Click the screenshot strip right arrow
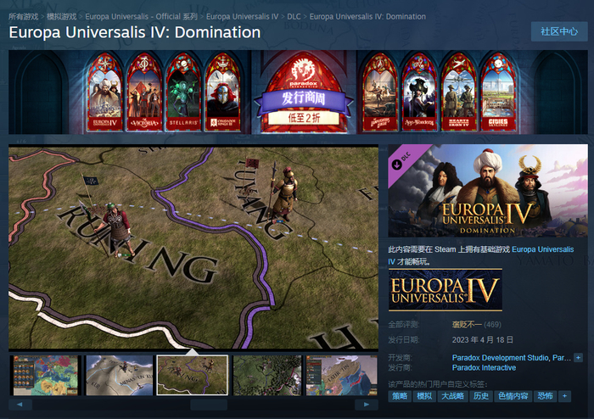Screen dimensions: 594x419 (x=367, y=405)
